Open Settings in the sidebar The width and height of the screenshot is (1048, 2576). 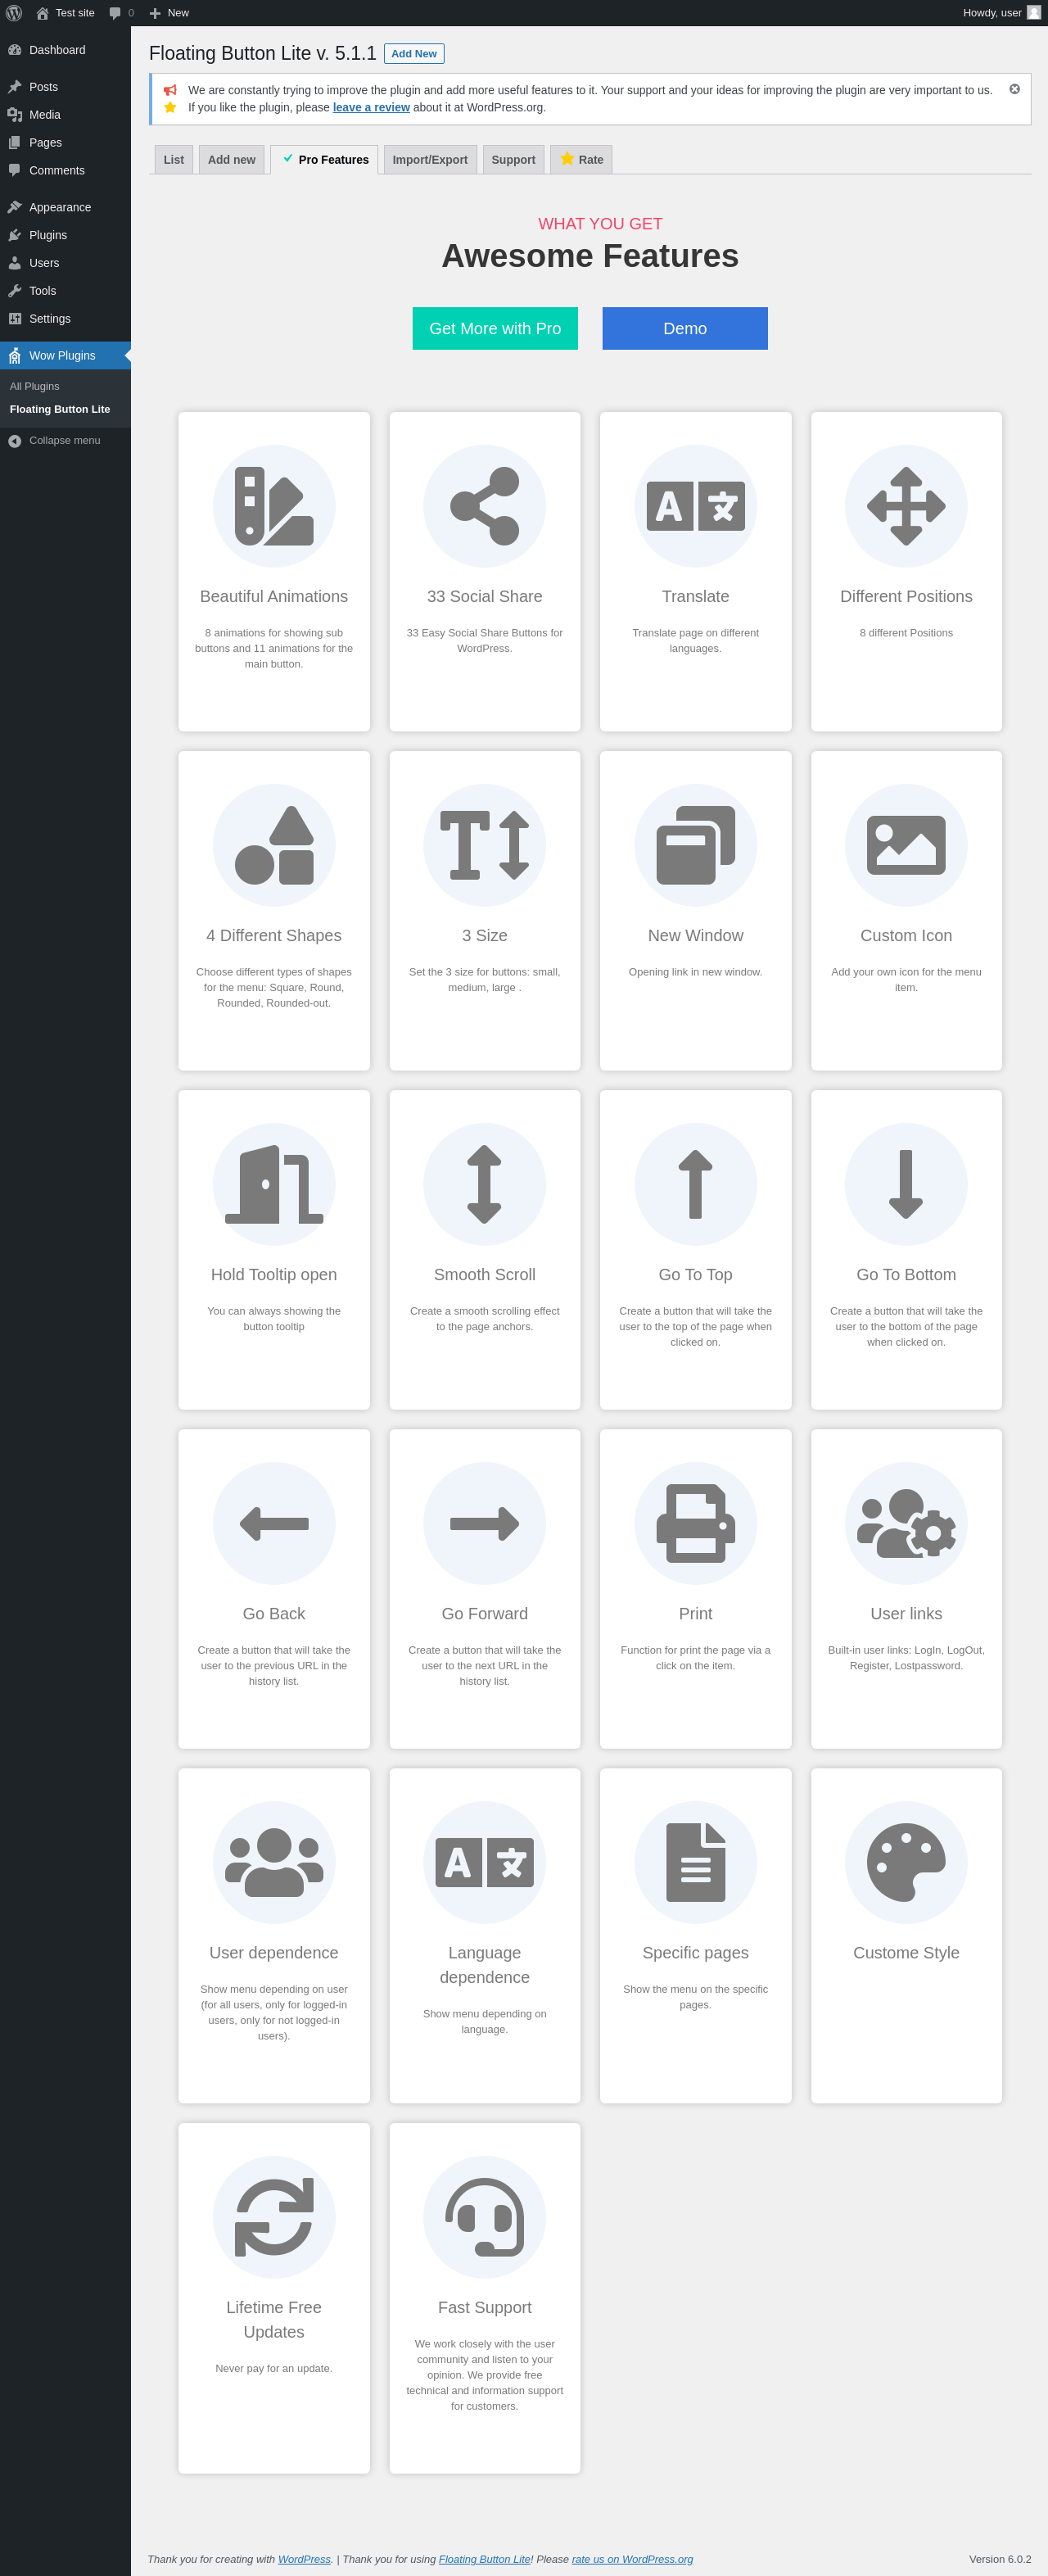pos(65,319)
